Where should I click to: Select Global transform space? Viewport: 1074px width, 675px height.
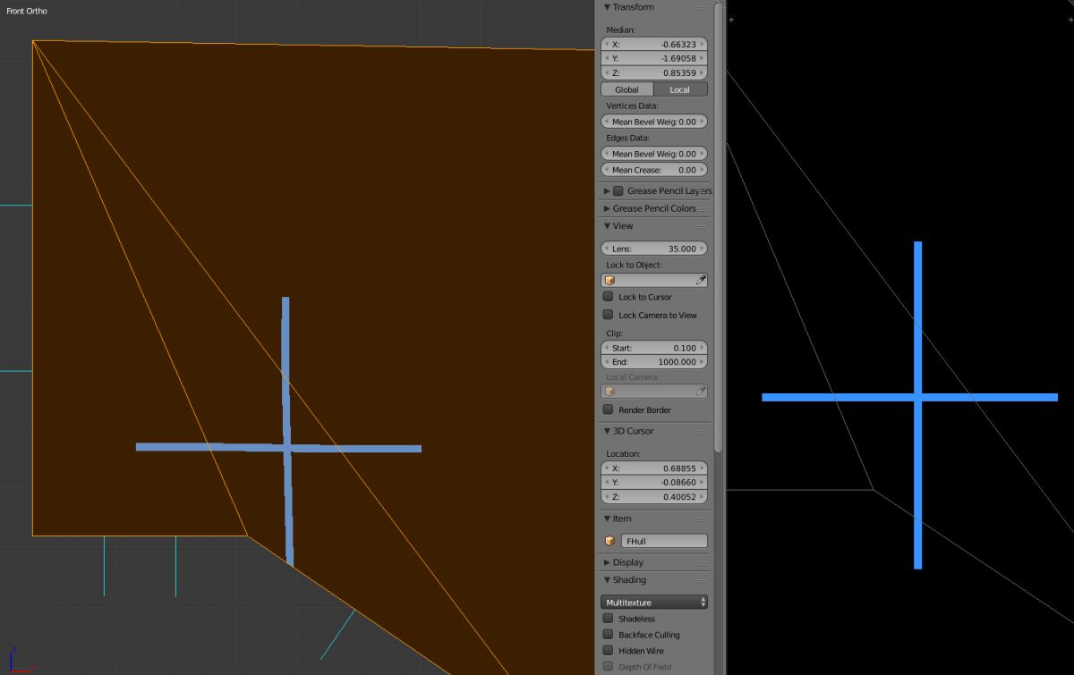(x=627, y=89)
